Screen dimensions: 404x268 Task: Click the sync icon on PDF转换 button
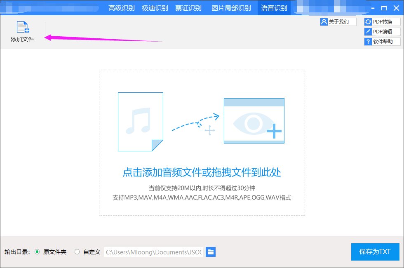coord(368,21)
